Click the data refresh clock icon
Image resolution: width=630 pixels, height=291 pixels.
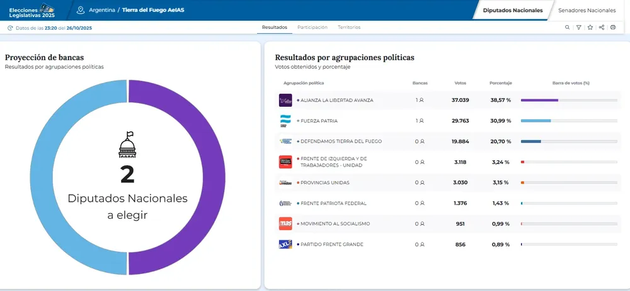(x=10, y=28)
